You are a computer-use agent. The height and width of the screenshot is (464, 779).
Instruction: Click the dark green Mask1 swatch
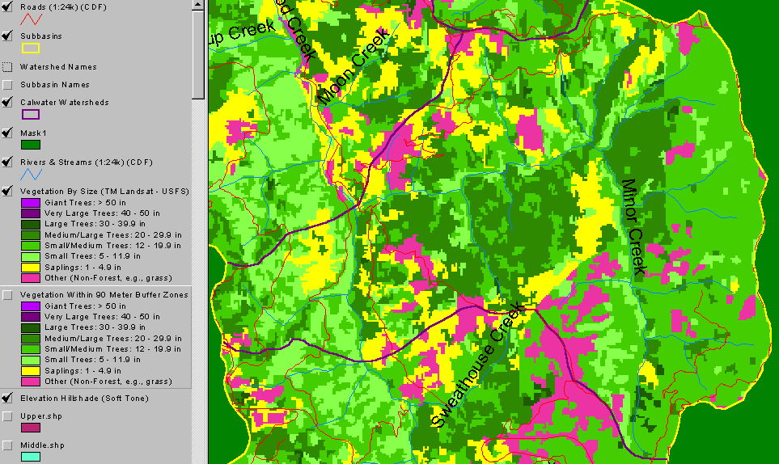[x=30, y=145]
